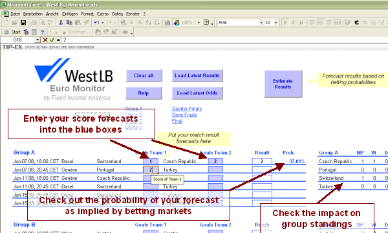The image size is (388, 233).
Task: Select the Format Painter brush icon
Action: click(86, 23)
